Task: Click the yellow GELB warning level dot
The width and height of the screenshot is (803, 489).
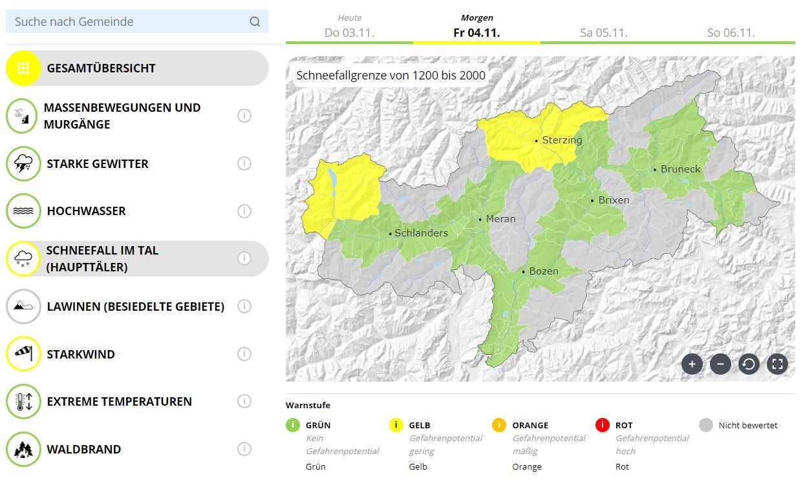Action: [x=395, y=425]
